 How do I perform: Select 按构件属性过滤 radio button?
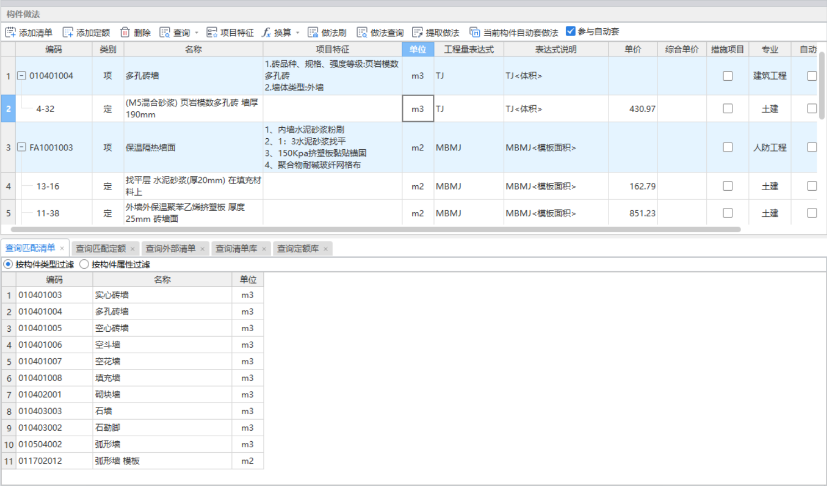84,264
